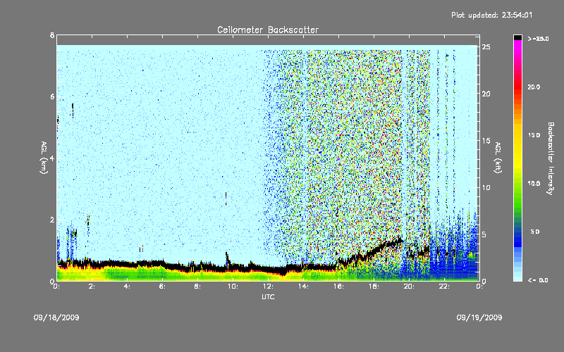Click the 22: tick label on time axis
The image size is (564, 352).
pos(444,287)
